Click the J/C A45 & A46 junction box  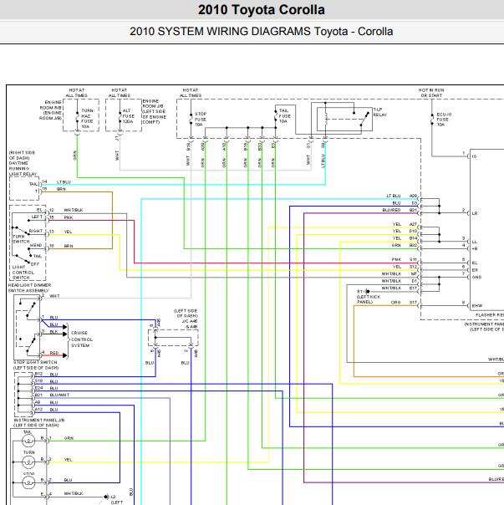click(173, 338)
